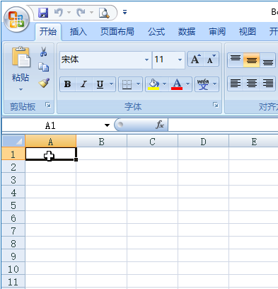Switch to the 开始 tab
Viewport: 278px width, 289px height.
[48, 31]
